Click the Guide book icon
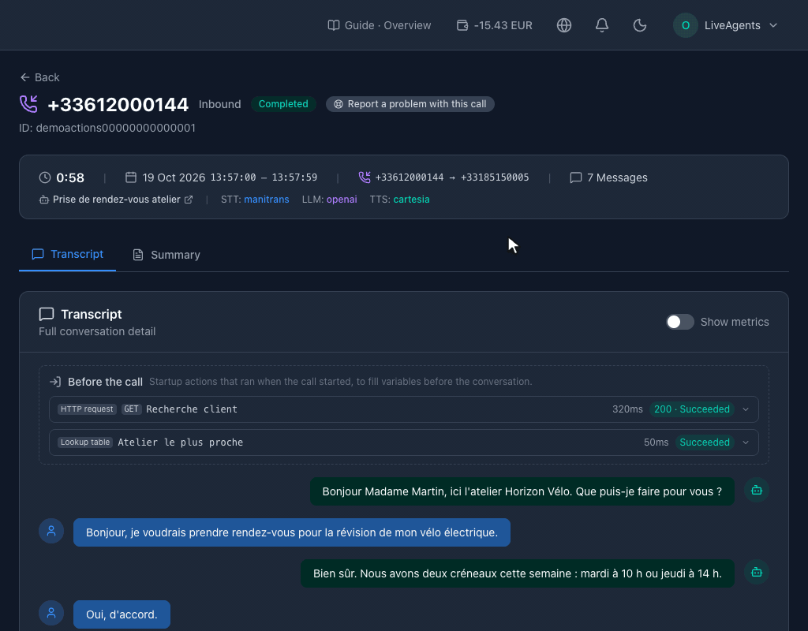The image size is (808, 631). pos(334,25)
